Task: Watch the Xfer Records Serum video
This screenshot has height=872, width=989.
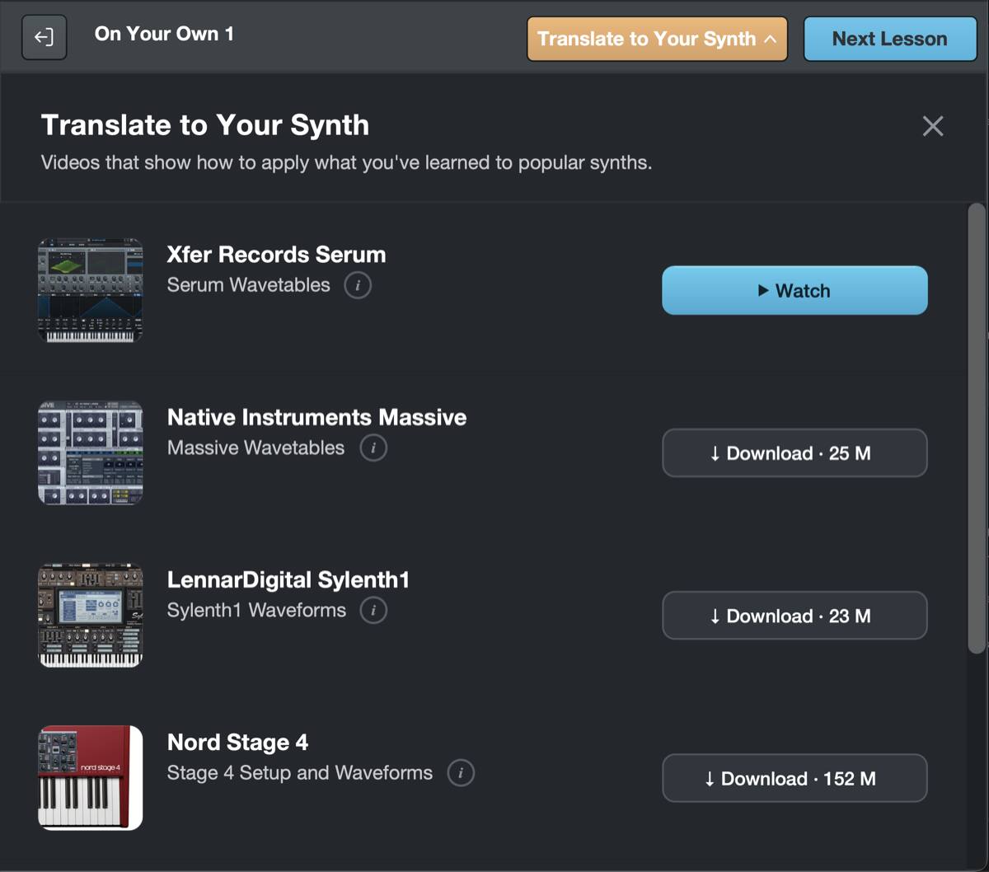Action: 794,290
